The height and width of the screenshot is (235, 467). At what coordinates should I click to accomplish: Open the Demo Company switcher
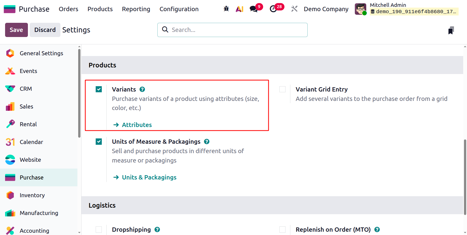(326, 9)
